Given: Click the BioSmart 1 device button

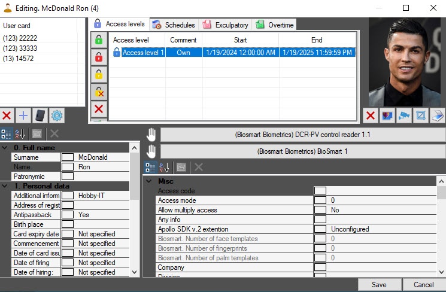Looking at the screenshot, I should point(303,151).
